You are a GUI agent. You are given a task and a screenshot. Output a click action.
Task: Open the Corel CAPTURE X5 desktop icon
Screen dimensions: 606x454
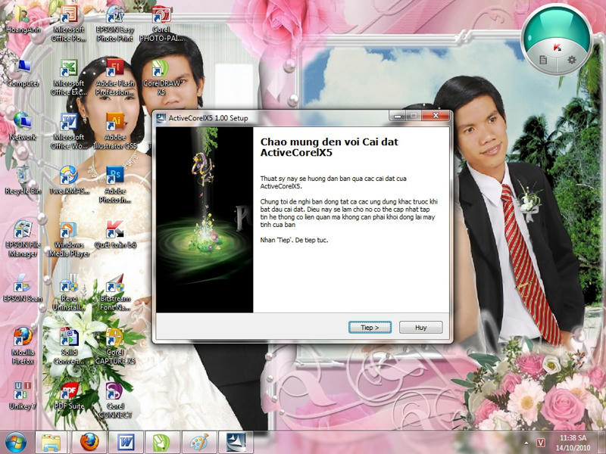click(x=114, y=337)
